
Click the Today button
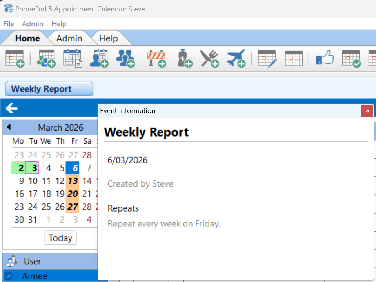(x=60, y=238)
